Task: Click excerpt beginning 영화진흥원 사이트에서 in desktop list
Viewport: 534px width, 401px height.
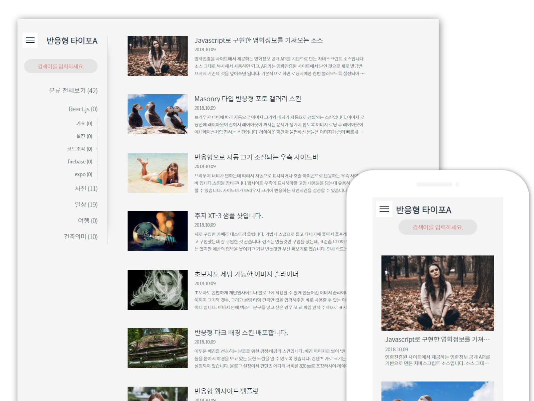Action: point(280,66)
